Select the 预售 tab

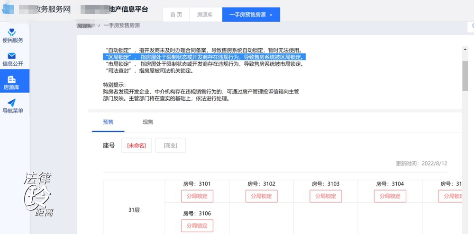pos(108,122)
